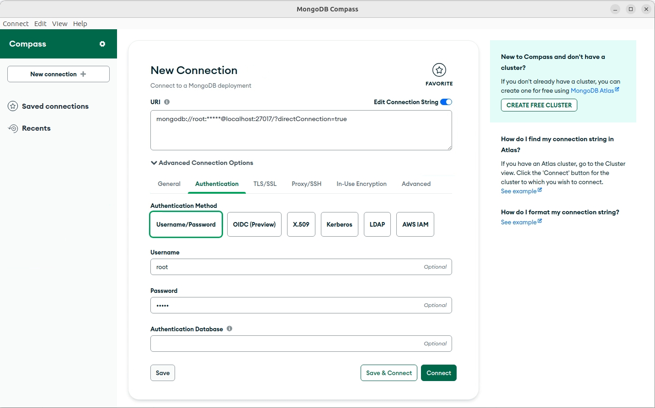The width and height of the screenshot is (655, 408).
Task: Click the URI connection string textbox
Action: click(301, 130)
